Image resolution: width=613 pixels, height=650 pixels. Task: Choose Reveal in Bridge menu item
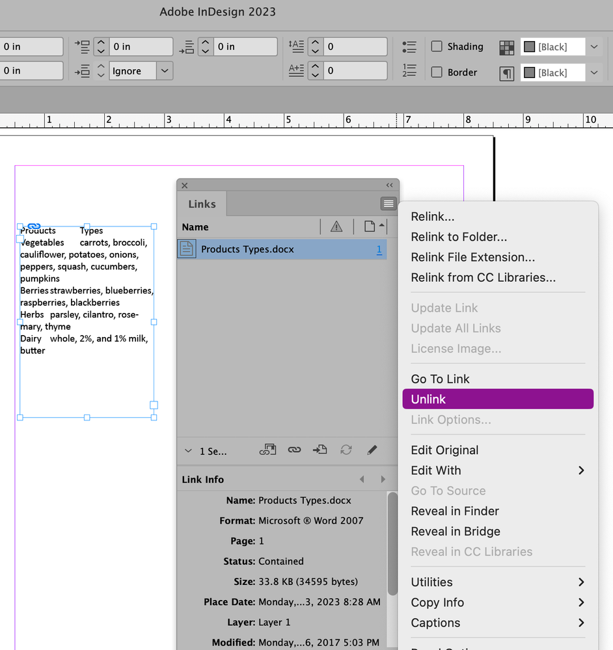tap(498, 531)
